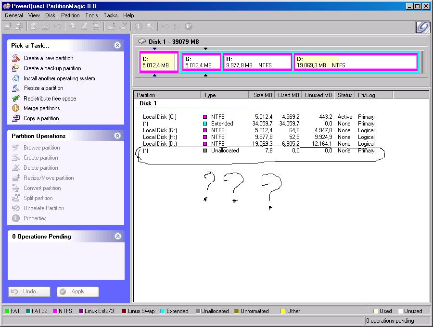Click the toolbar Apply checkmark icon
Image resolution: width=433 pixels, height=327 pixels.
click(189, 26)
